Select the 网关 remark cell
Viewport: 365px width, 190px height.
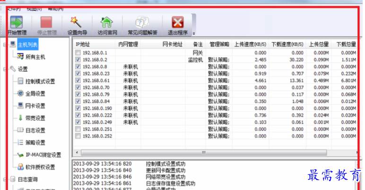(x=198, y=52)
